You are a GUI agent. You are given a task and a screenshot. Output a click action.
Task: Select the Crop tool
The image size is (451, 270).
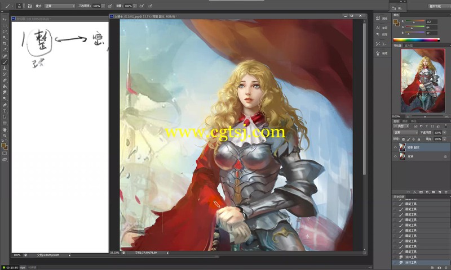[x=5, y=44]
